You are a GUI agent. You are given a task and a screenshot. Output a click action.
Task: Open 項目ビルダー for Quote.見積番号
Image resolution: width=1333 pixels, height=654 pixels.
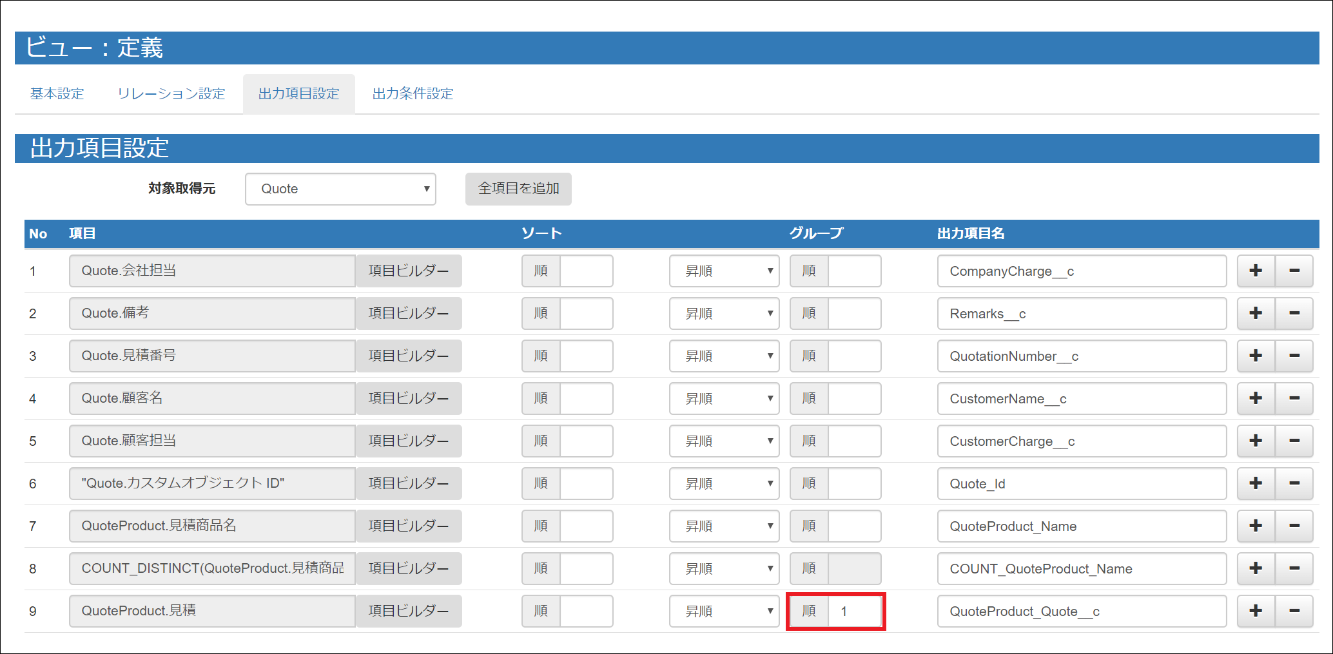pos(408,356)
